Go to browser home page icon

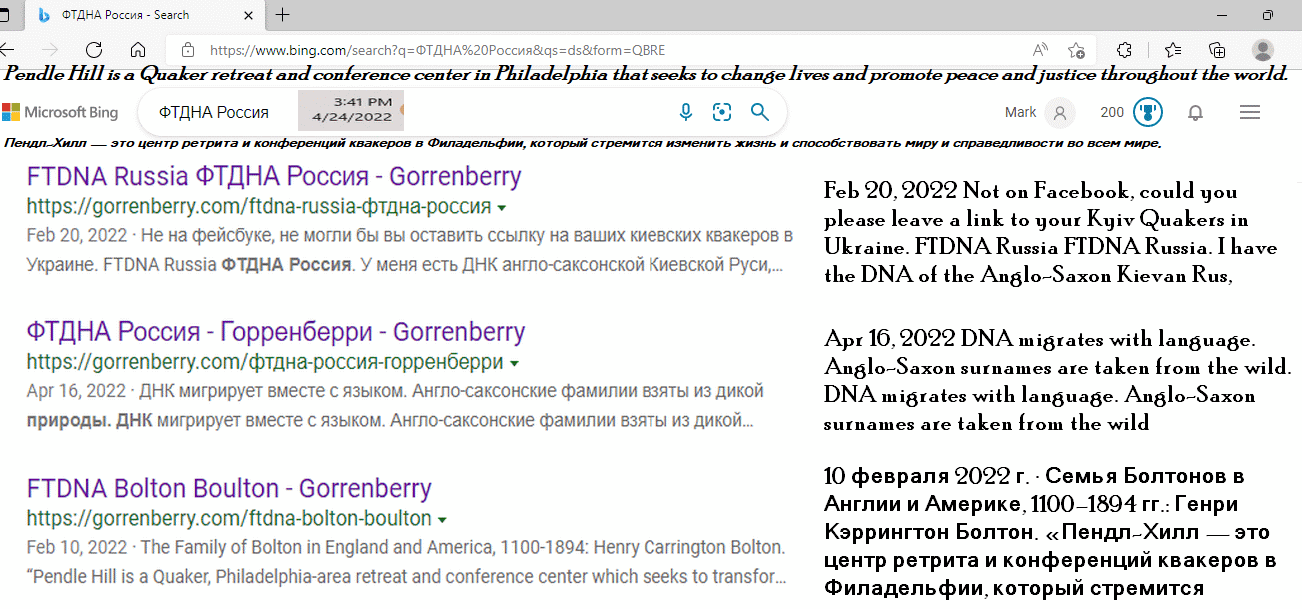point(138,50)
